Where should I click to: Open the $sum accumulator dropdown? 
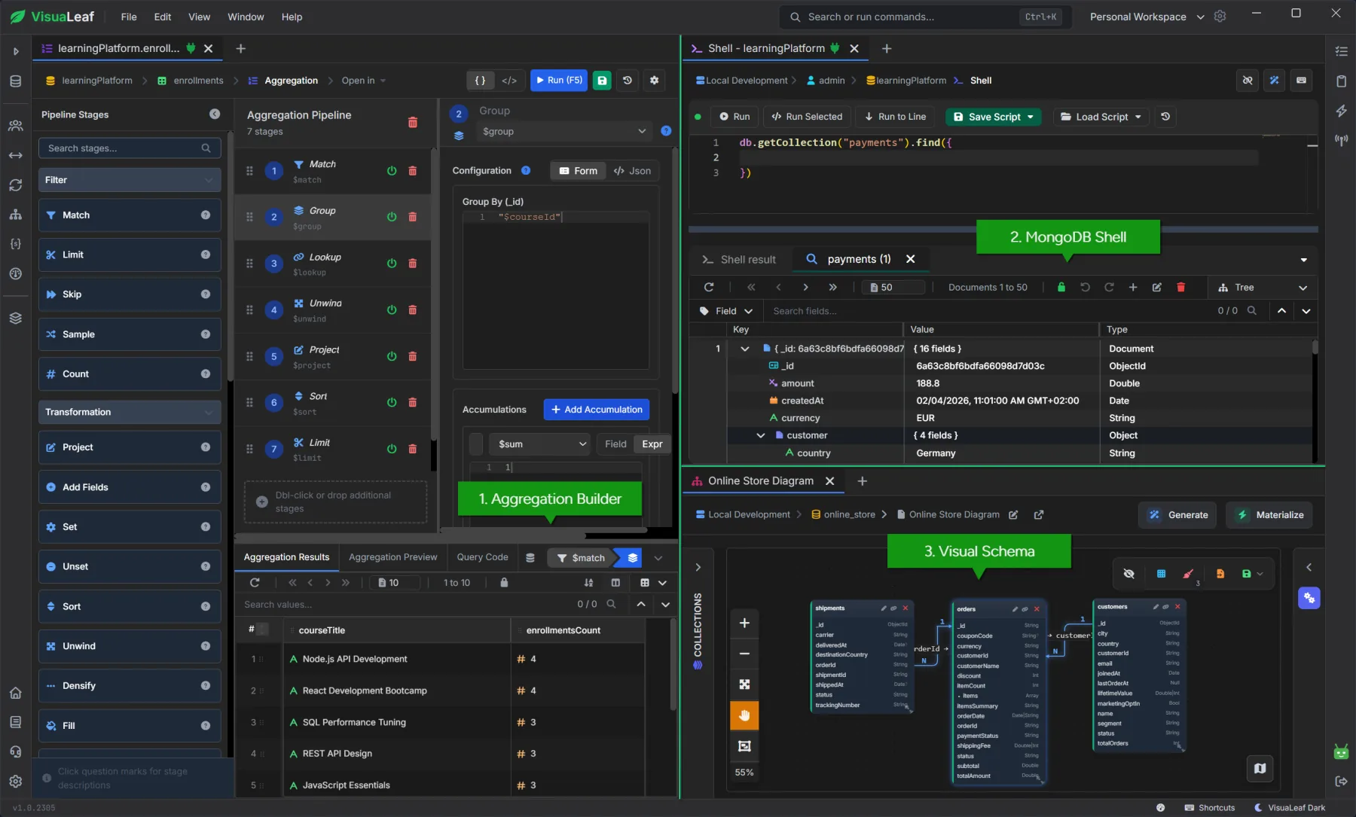540,444
